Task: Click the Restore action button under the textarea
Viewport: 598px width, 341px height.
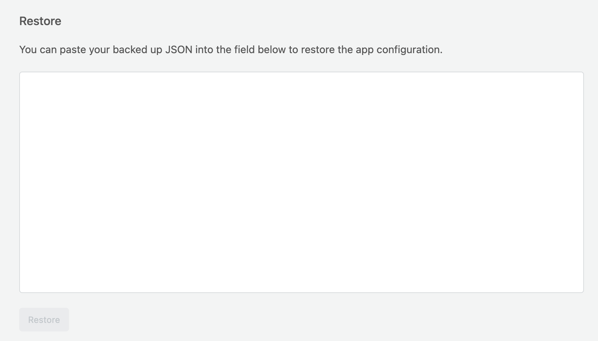Action: pyautogui.click(x=44, y=320)
